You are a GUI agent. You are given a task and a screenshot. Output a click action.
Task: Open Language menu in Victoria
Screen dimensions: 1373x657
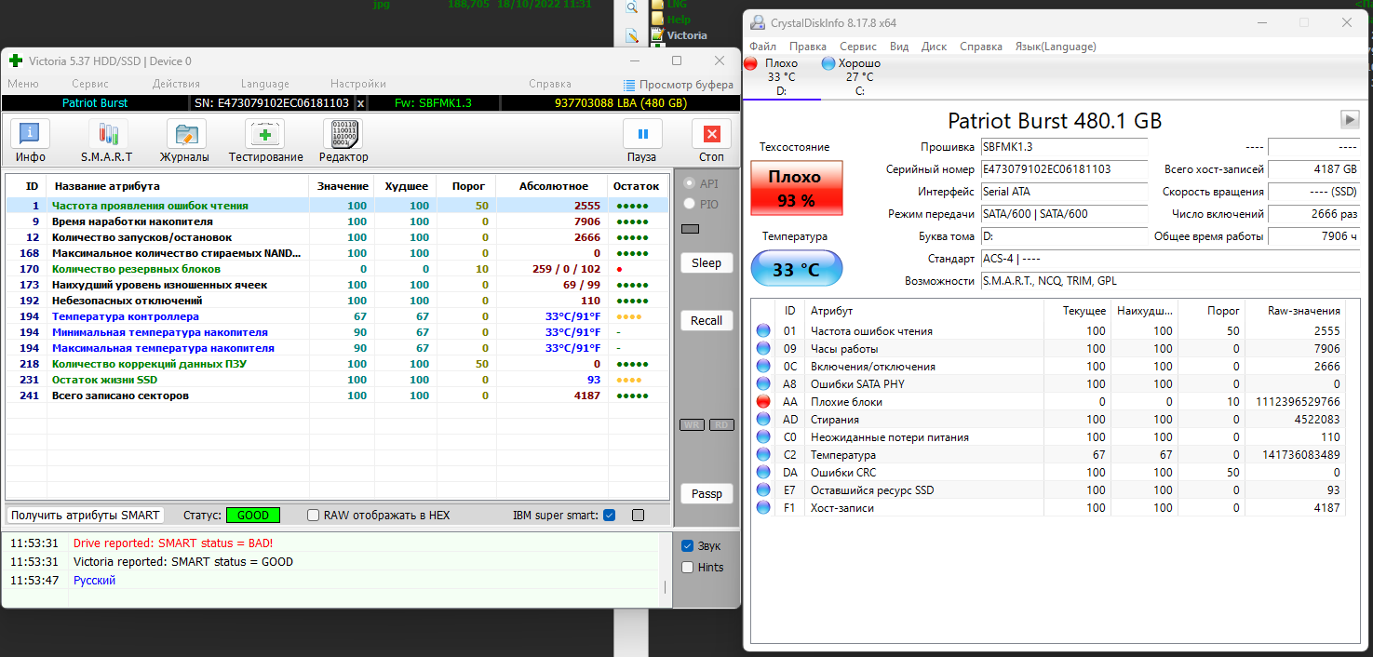[265, 85]
